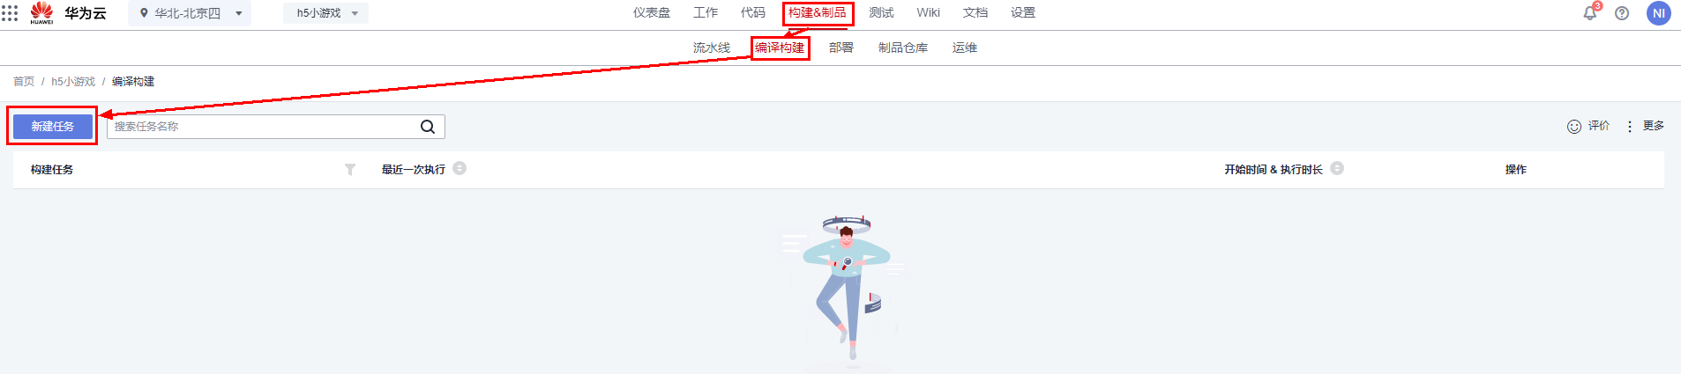Click the filter icon in 构建任务 column

pos(350,169)
